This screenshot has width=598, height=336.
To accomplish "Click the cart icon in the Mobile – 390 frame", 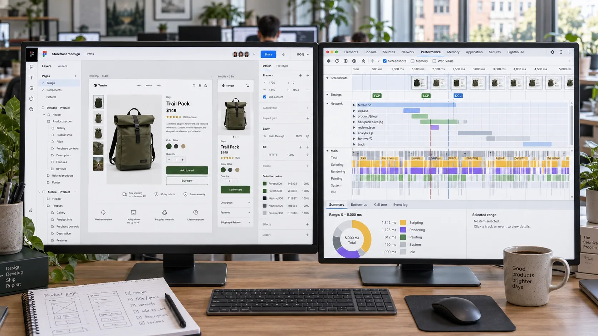I will [x=248, y=86].
